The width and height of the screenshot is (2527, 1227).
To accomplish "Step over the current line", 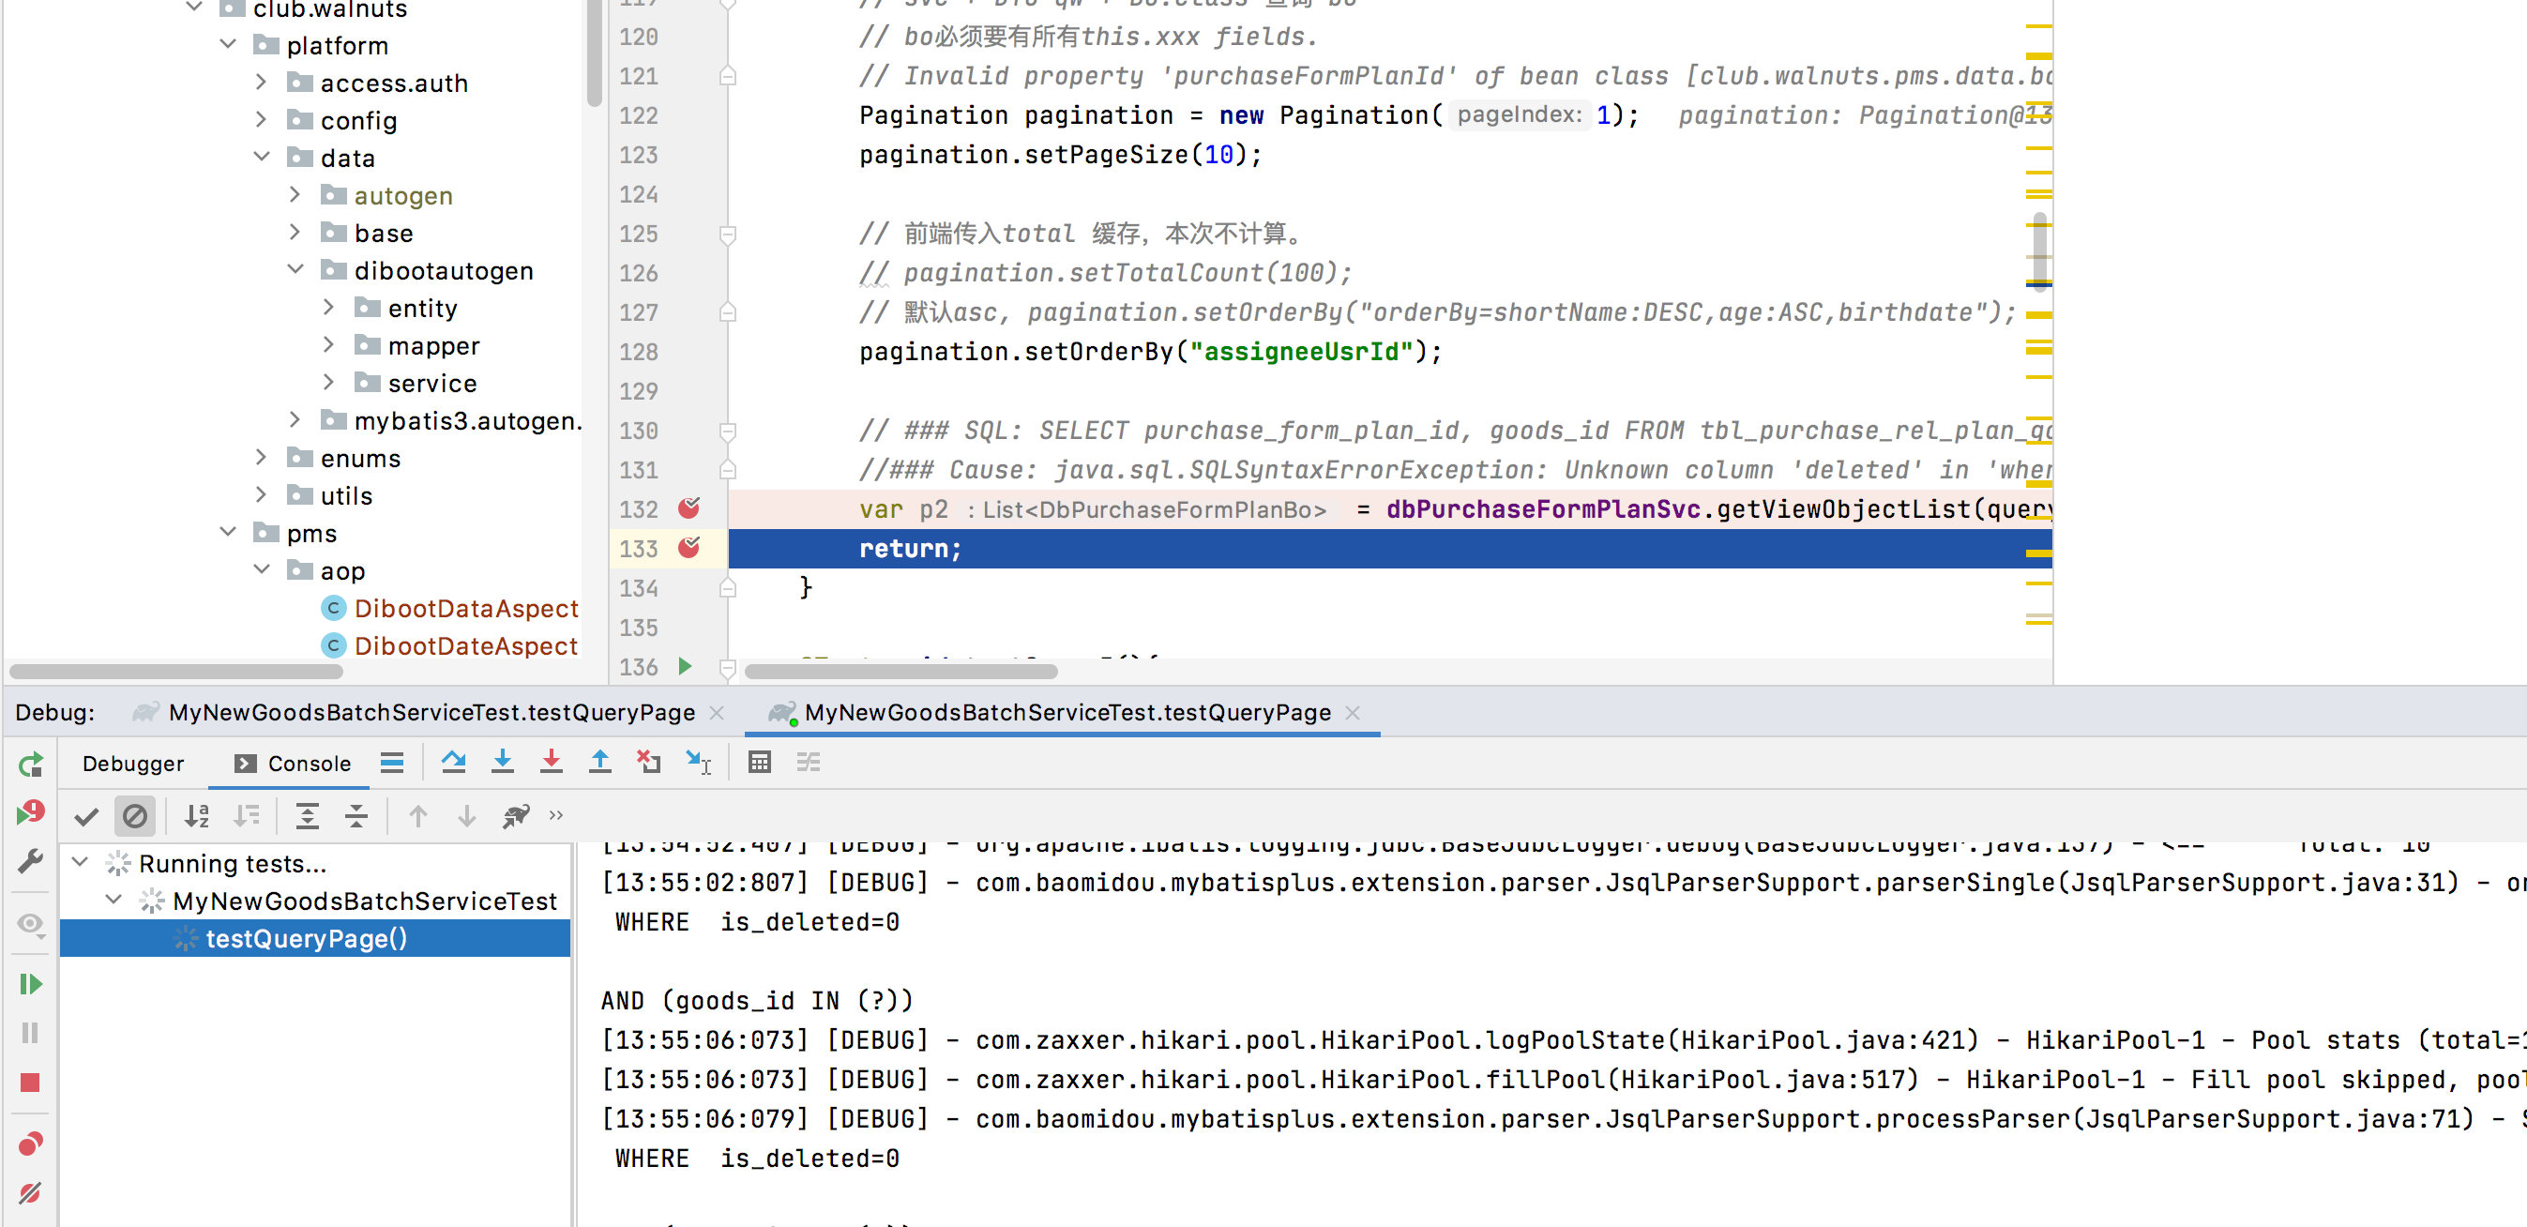I will click(453, 762).
